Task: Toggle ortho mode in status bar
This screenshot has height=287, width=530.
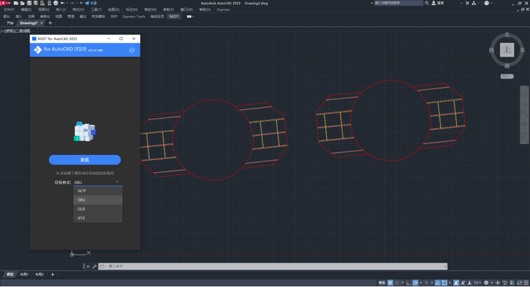Action: click(408, 283)
